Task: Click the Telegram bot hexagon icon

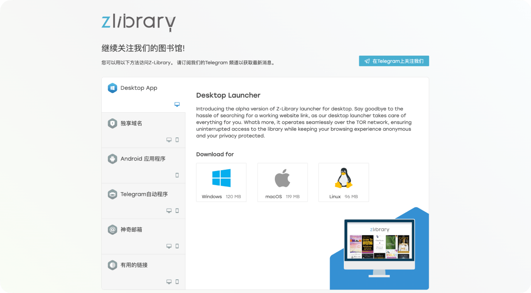Action: tap(112, 194)
